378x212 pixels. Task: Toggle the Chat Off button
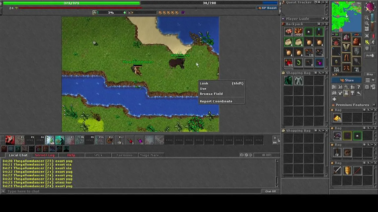point(270,191)
